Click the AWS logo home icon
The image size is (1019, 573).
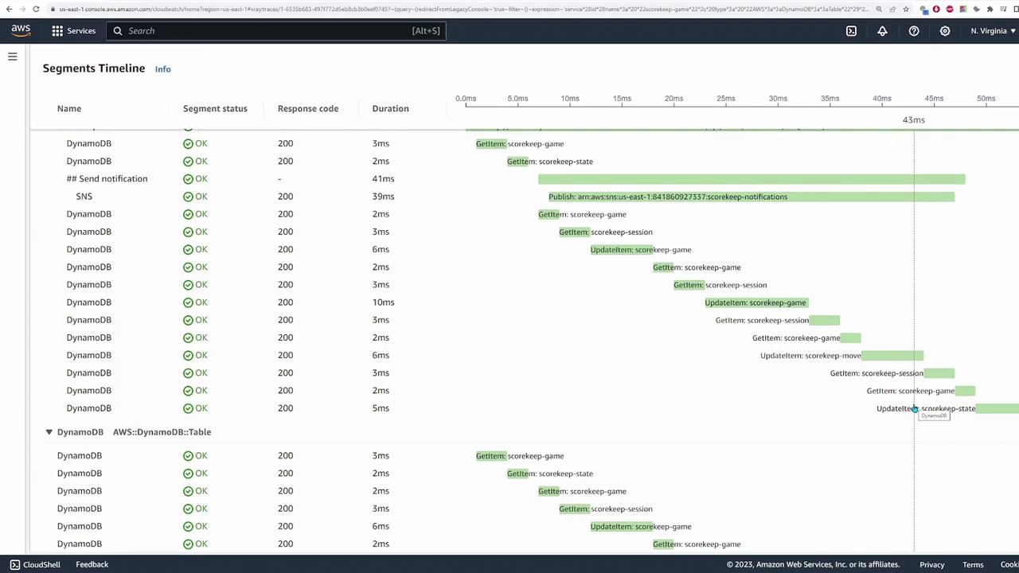click(x=21, y=30)
